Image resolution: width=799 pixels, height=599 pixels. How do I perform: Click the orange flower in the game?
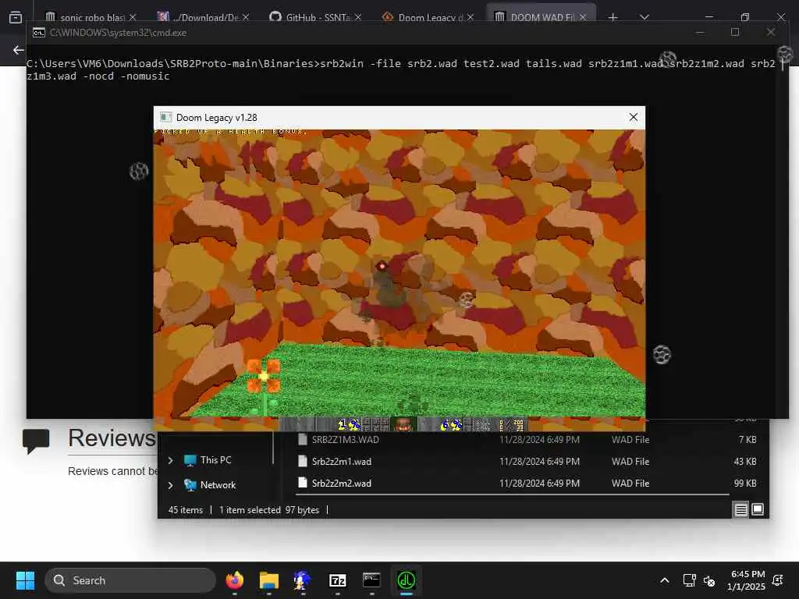264,375
